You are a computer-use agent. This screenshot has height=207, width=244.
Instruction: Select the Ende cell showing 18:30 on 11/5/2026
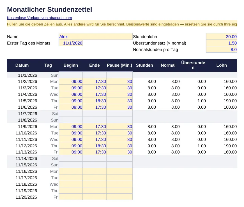click(x=95, y=101)
